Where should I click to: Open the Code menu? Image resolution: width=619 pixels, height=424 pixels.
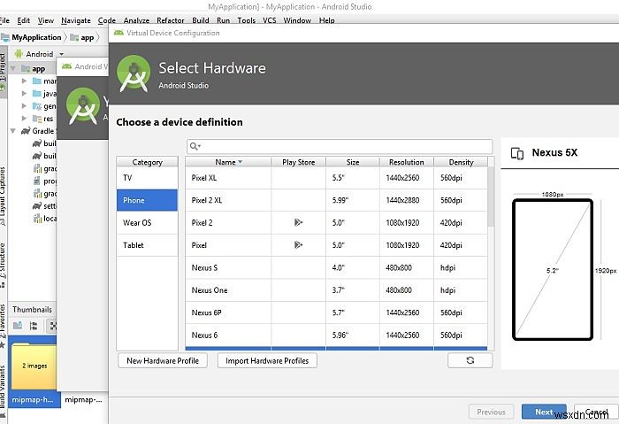pyautogui.click(x=107, y=20)
